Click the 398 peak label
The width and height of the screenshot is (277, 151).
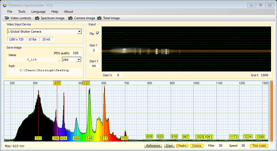pos(56,138)
